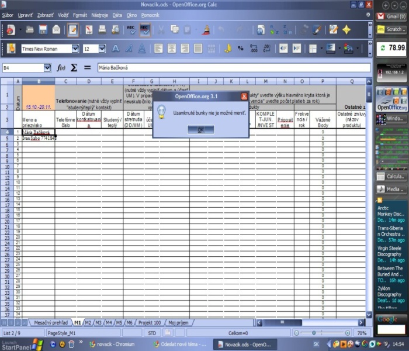Open the Font Name dropdown
Screen dimensions: 409x351
pyautogui.click(x=75, y=49)
